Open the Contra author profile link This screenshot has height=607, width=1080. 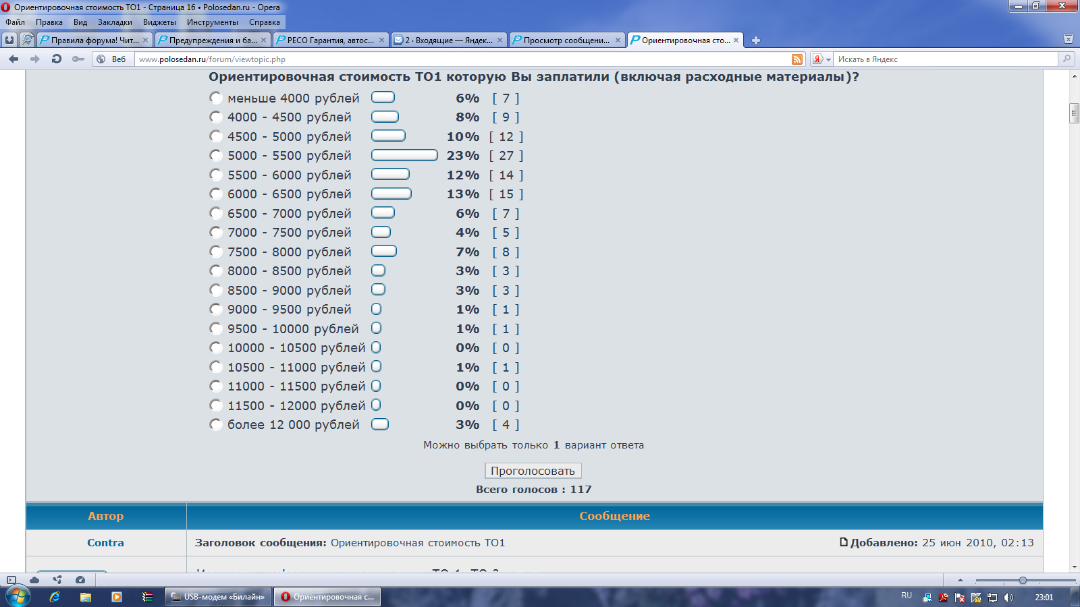point(105,543)
